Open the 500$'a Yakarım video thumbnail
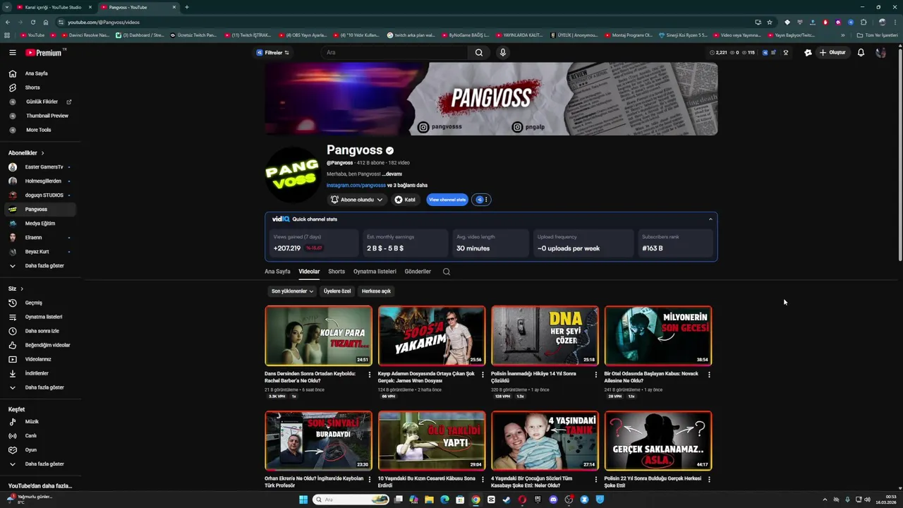 432,336
